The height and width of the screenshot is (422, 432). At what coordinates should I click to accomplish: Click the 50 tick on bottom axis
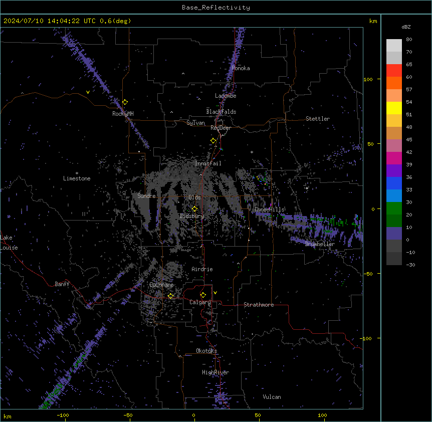[258, 415]
